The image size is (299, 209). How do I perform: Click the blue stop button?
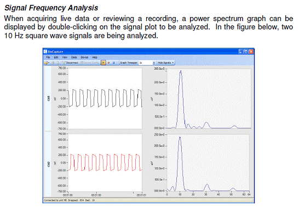[113, 63]
